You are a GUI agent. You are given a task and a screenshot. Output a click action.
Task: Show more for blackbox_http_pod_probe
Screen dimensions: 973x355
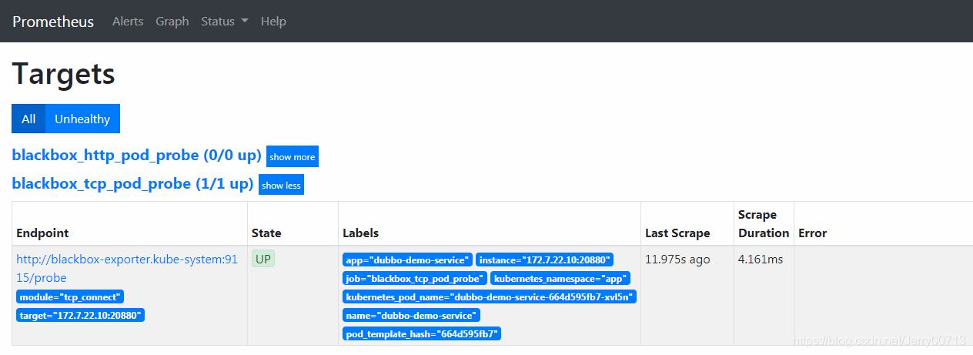click(x=293, y=156)
